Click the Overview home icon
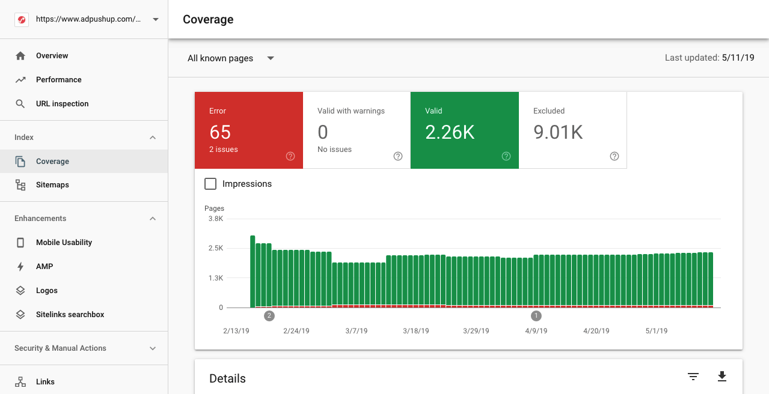Viewport: 769px width, 394px height. click(22, 55)
